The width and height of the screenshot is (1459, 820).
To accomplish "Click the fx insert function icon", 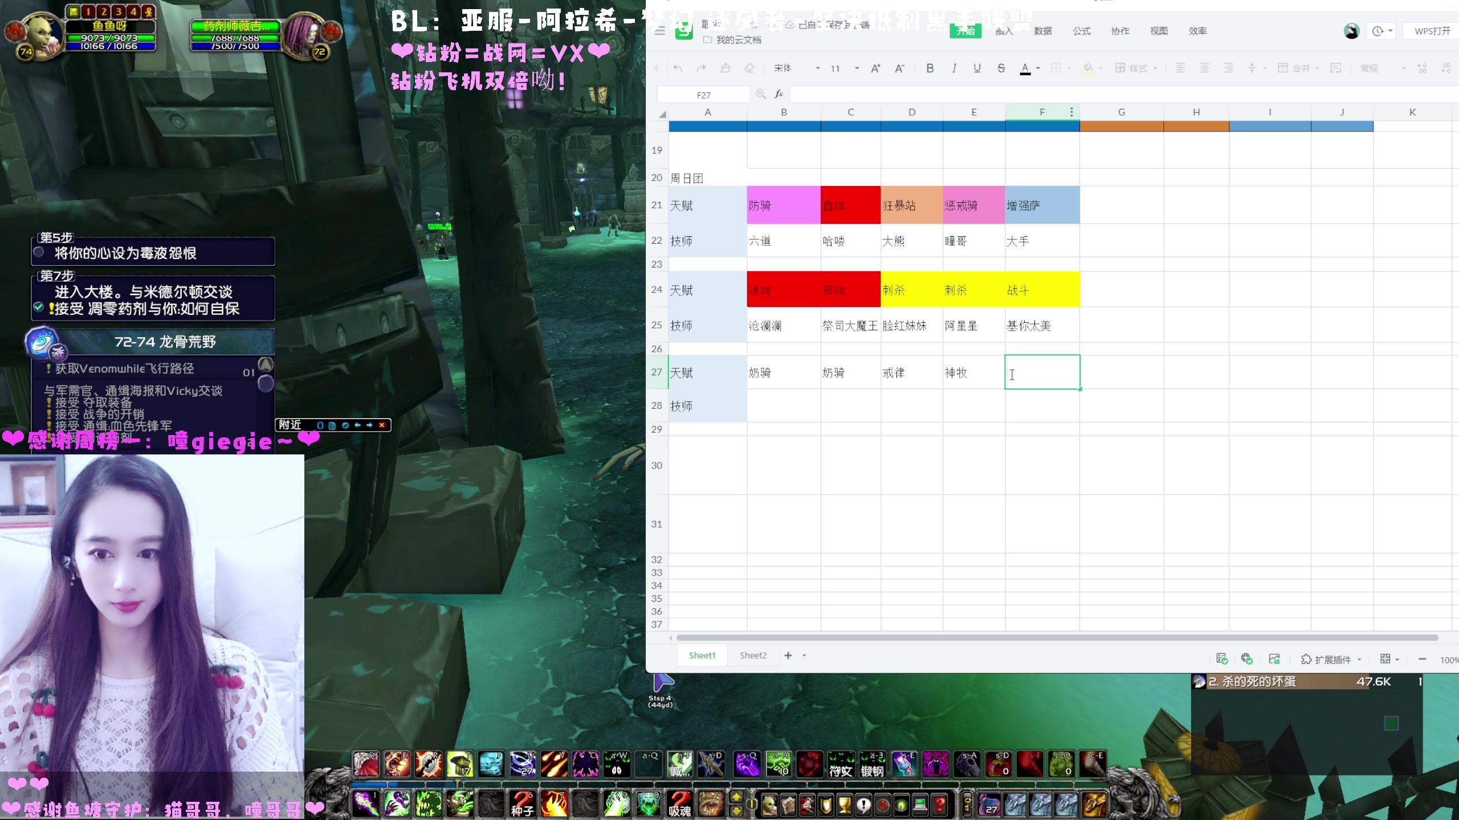I will click(779, 95).
